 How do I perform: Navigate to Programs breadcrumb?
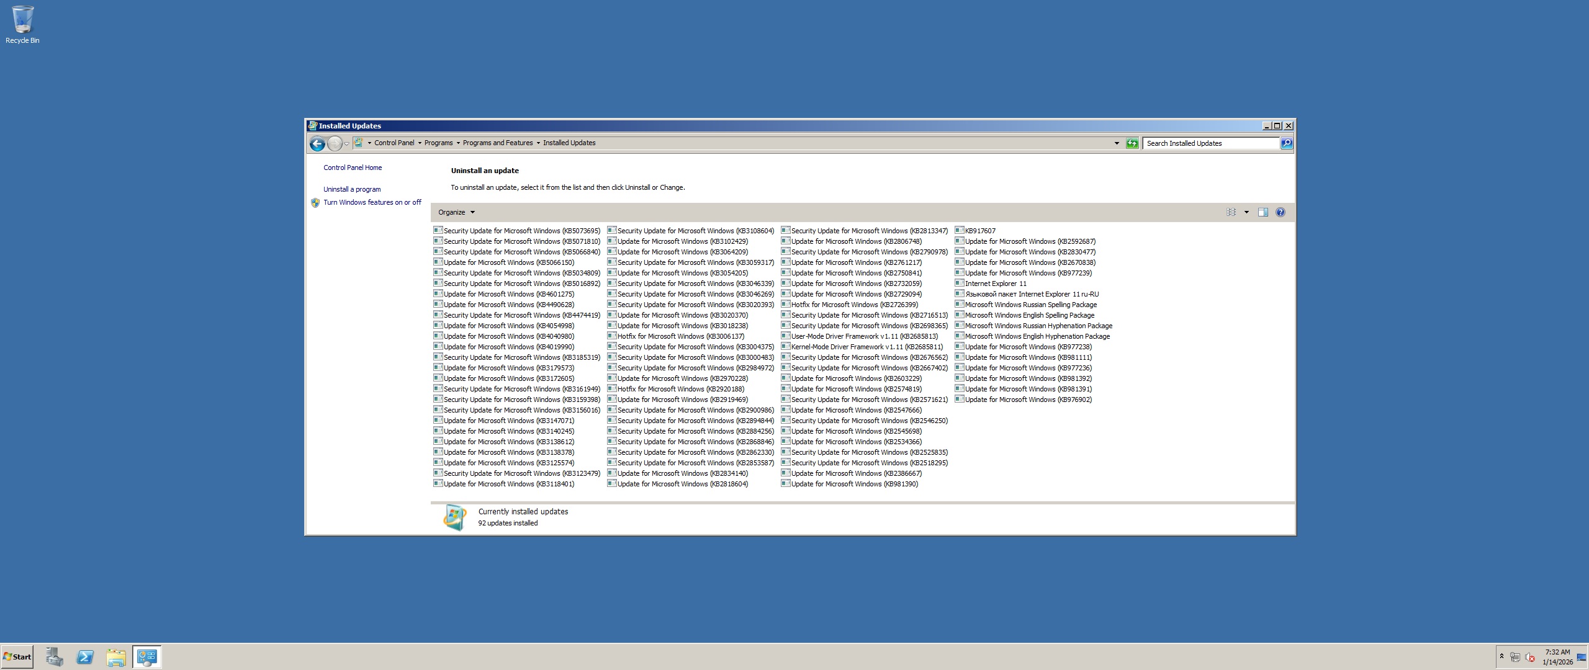pos(438,143)
